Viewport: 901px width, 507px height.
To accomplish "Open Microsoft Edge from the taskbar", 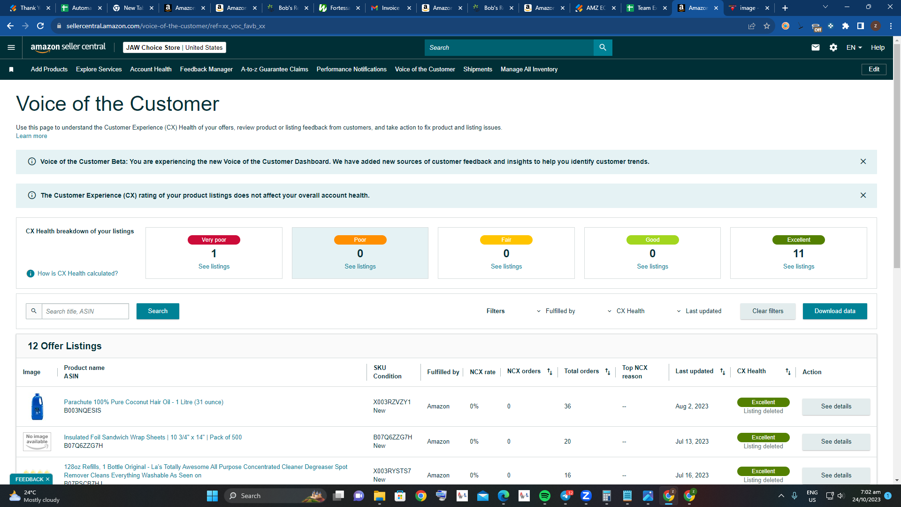I will (x=503, y=496).
